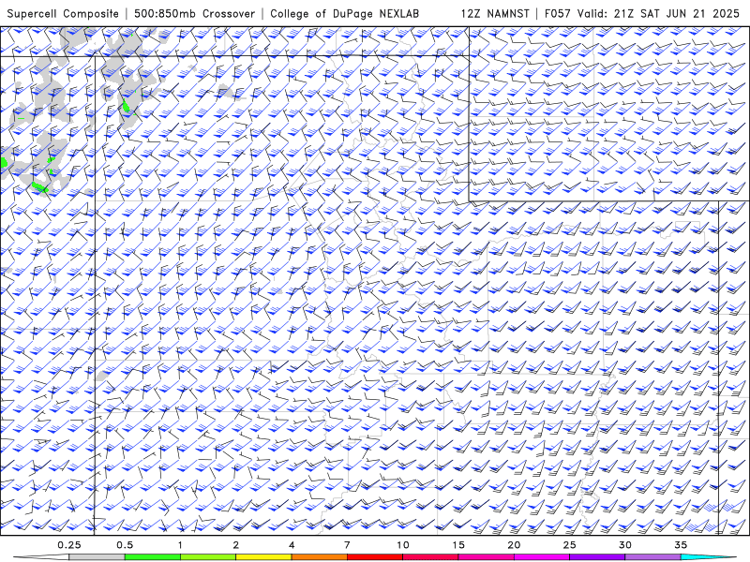Click the red swatch between 7 and 10

click(x=375, y=557)
